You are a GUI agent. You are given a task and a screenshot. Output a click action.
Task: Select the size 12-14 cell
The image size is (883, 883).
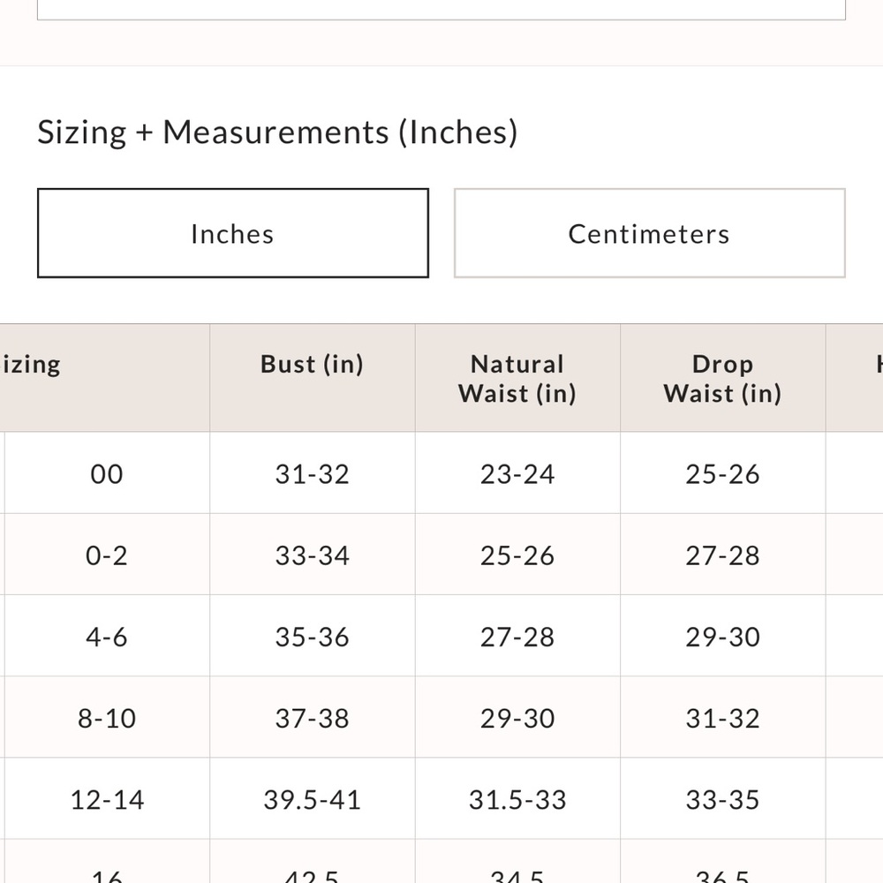107,798
